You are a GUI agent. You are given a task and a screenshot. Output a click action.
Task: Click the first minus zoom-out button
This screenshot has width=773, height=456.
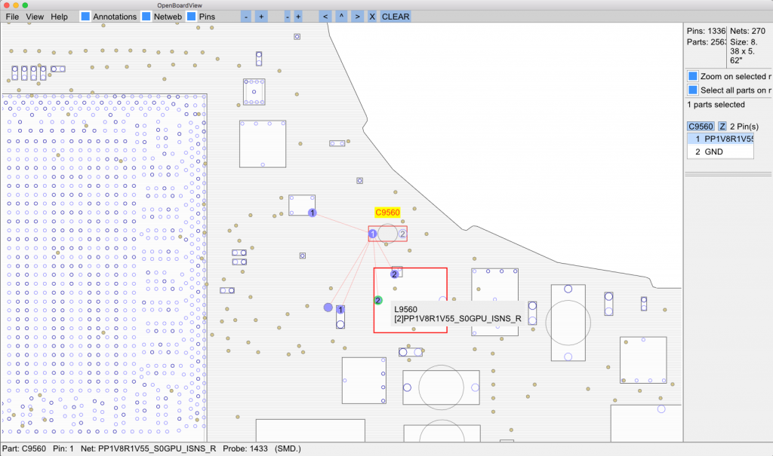[x=247, y=17]
